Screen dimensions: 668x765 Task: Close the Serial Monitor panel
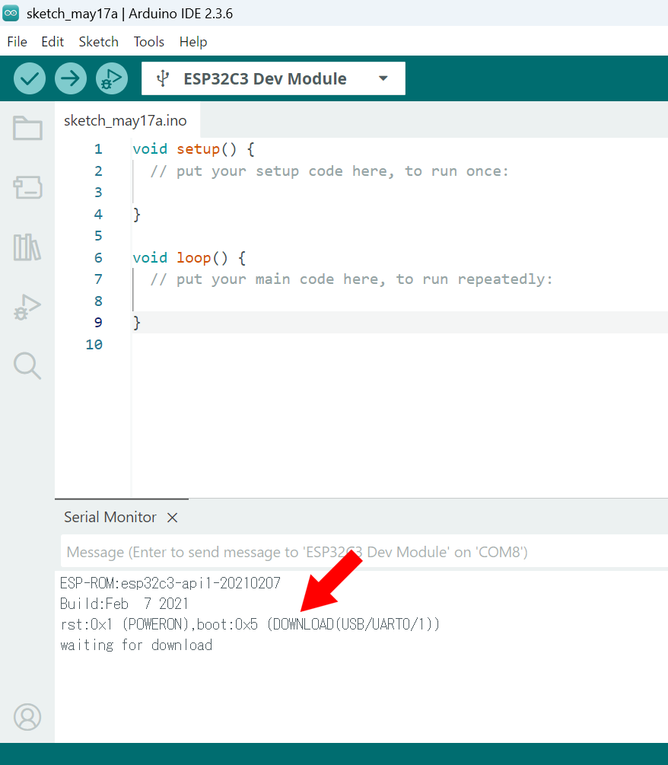point(173,518)
